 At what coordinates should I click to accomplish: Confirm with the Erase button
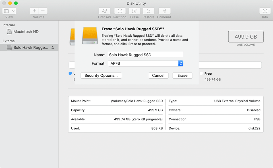click(182, 75)
